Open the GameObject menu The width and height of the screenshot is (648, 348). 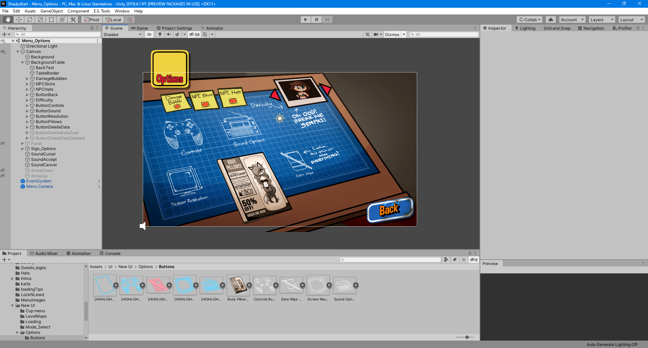pyautogui.click(x=51, y=11)
